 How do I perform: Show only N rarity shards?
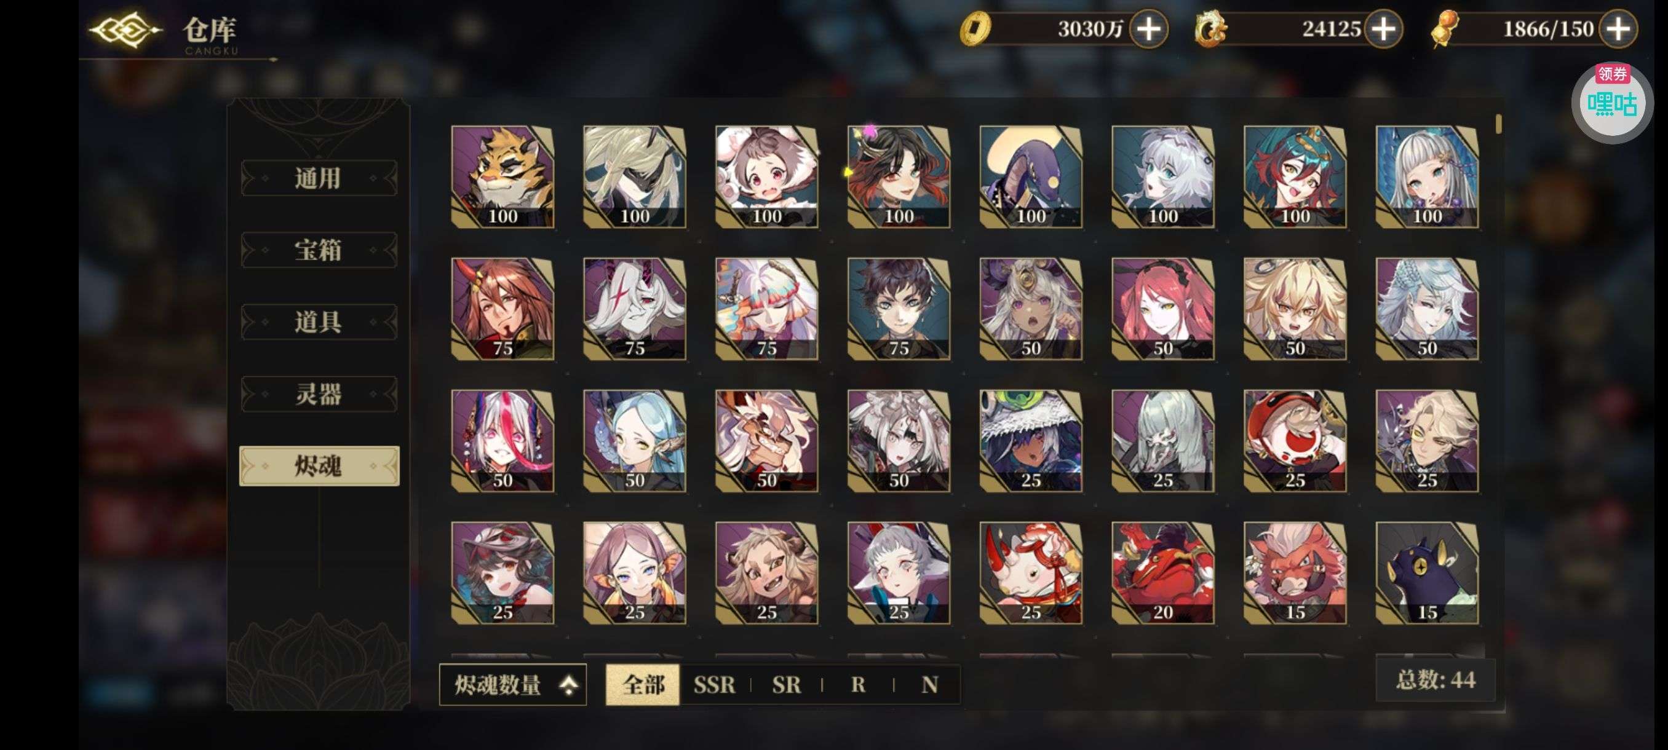[x=929, y=685]
